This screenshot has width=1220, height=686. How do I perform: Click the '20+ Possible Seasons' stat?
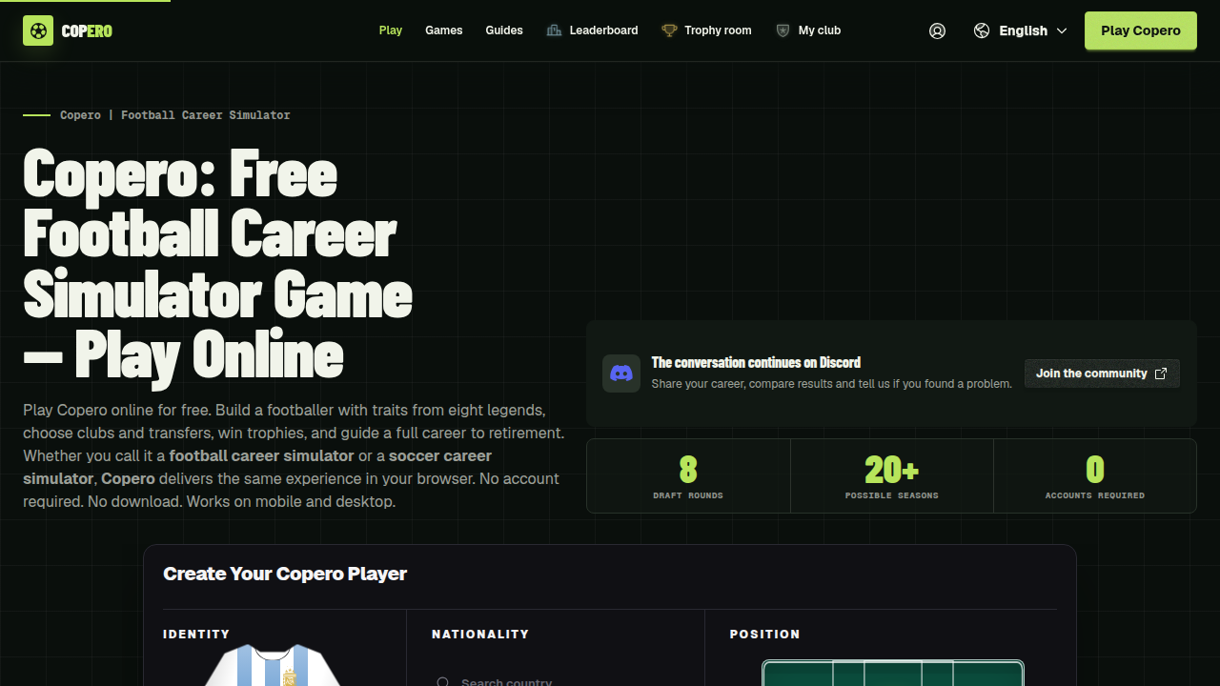[x=892, y=475]
